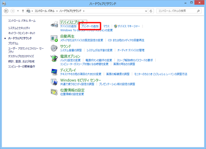Click the AutoPlay (自動再生) icon
Image resolution: width=206 pixels, height=149 pixels.
point(54,38)
